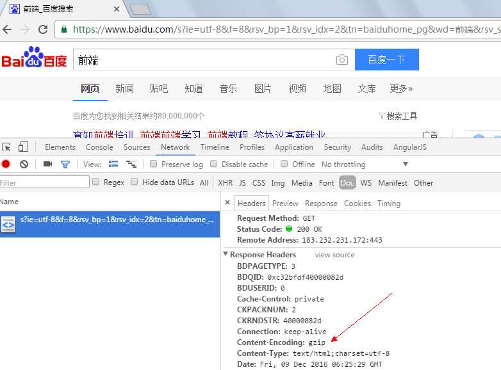Open the AngularJS DevTools panel

point(410,147)
